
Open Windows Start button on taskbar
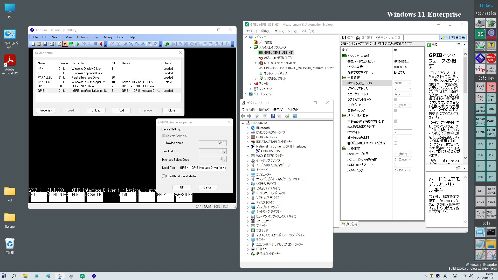tap(4, 276)
